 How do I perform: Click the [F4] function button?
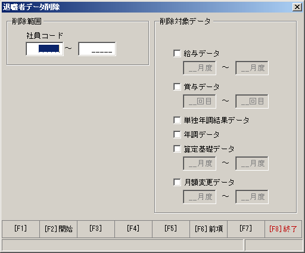click(133, 229)
